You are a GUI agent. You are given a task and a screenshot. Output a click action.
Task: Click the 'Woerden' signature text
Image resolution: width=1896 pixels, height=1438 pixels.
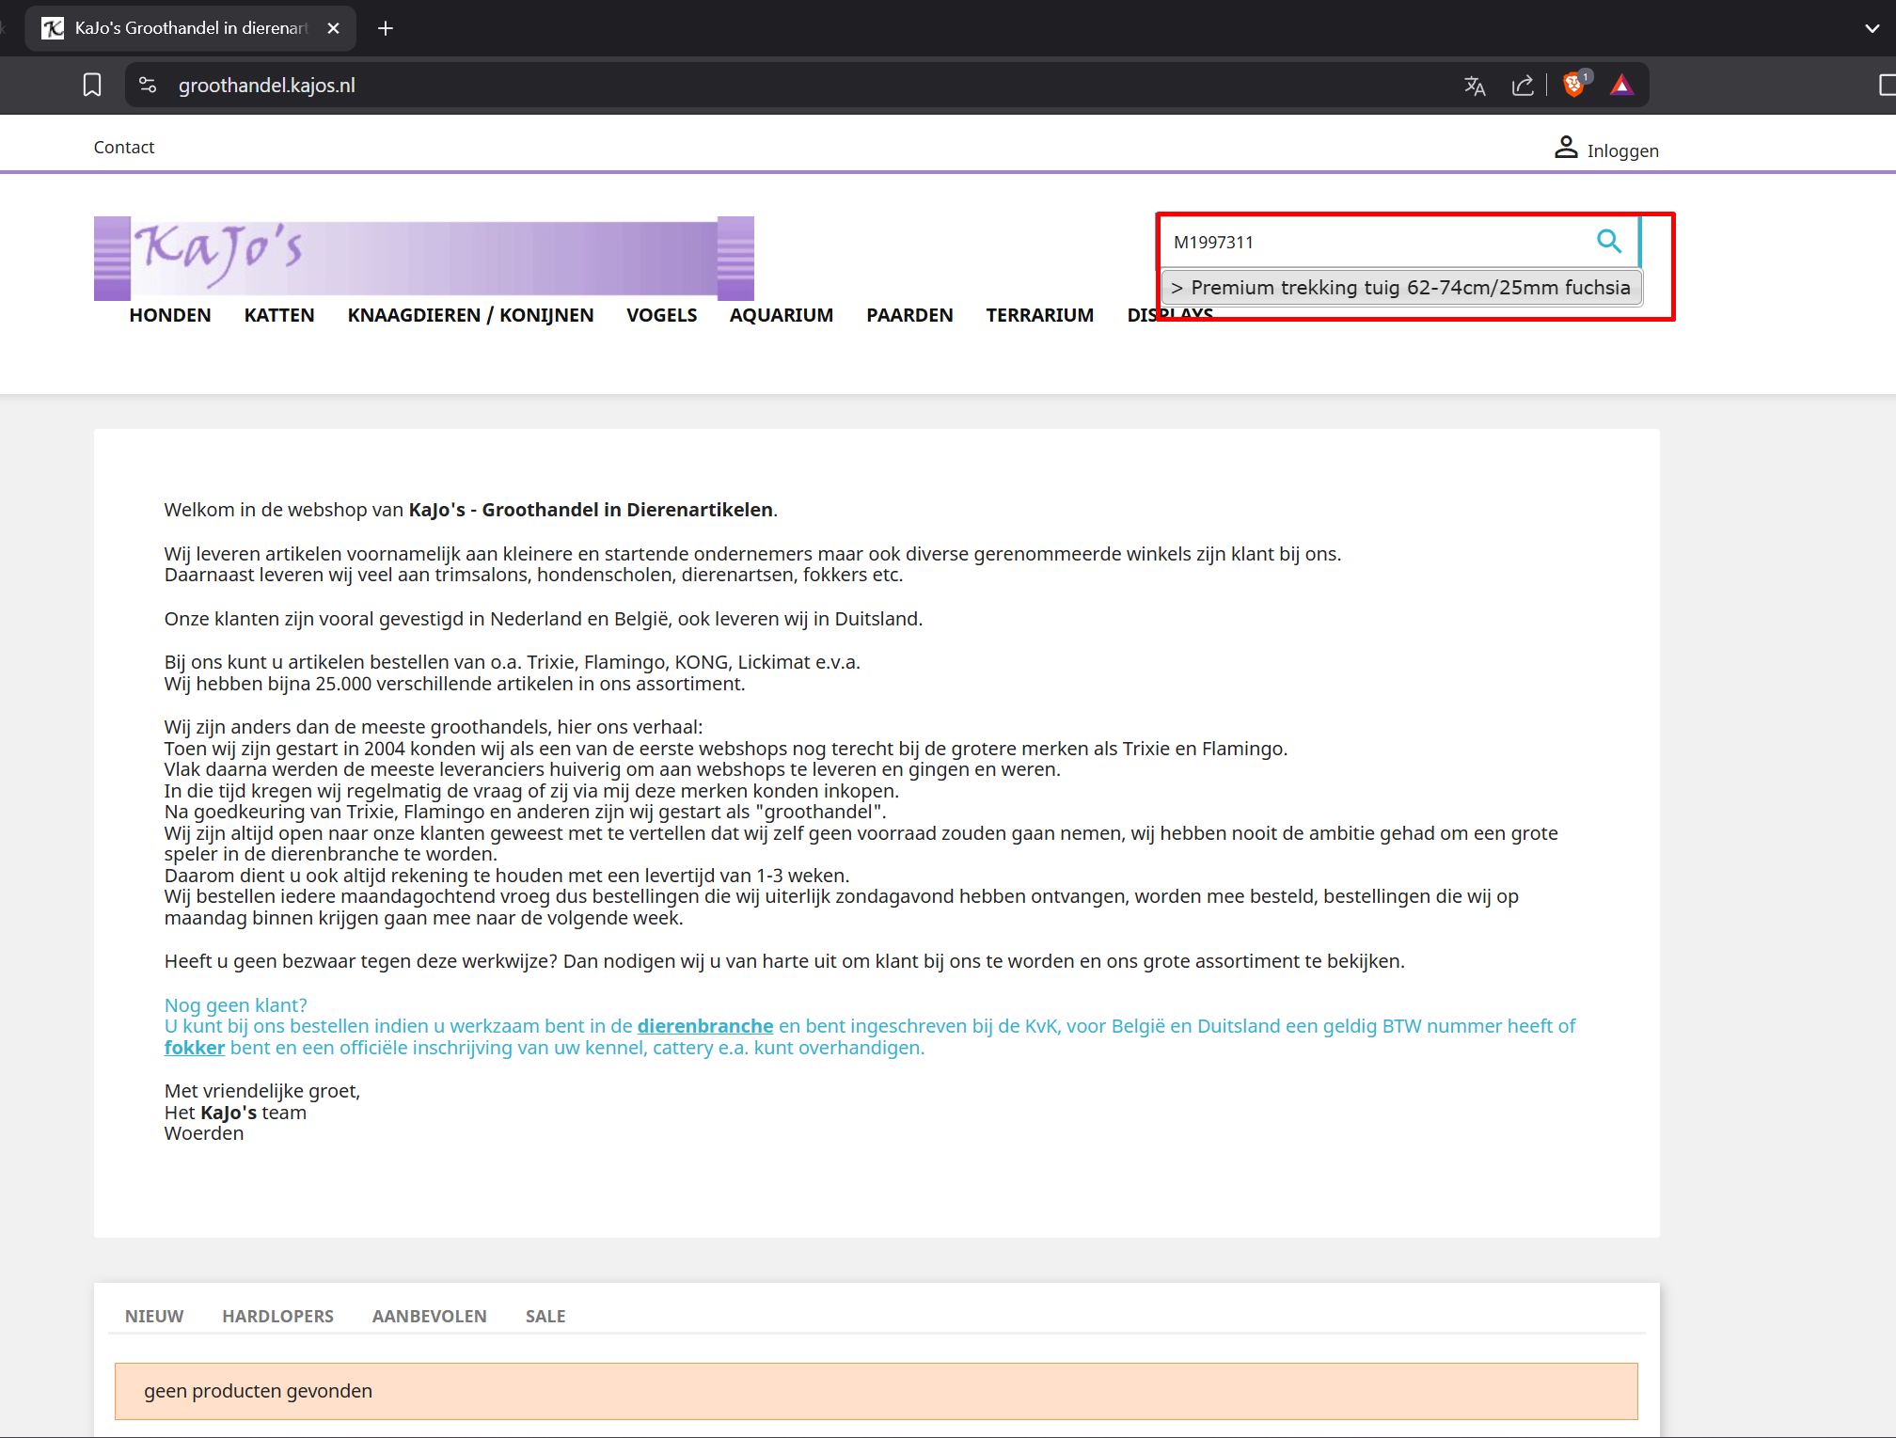[204, 1133]
